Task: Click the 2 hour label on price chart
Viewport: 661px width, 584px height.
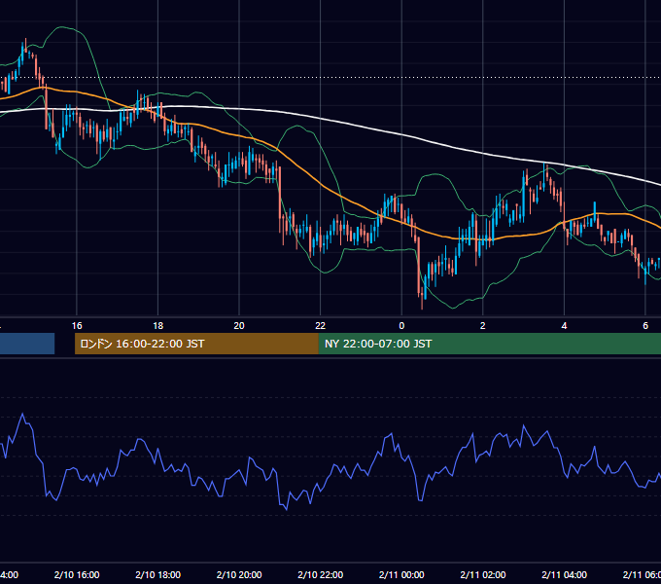Action: coord(483,326)
